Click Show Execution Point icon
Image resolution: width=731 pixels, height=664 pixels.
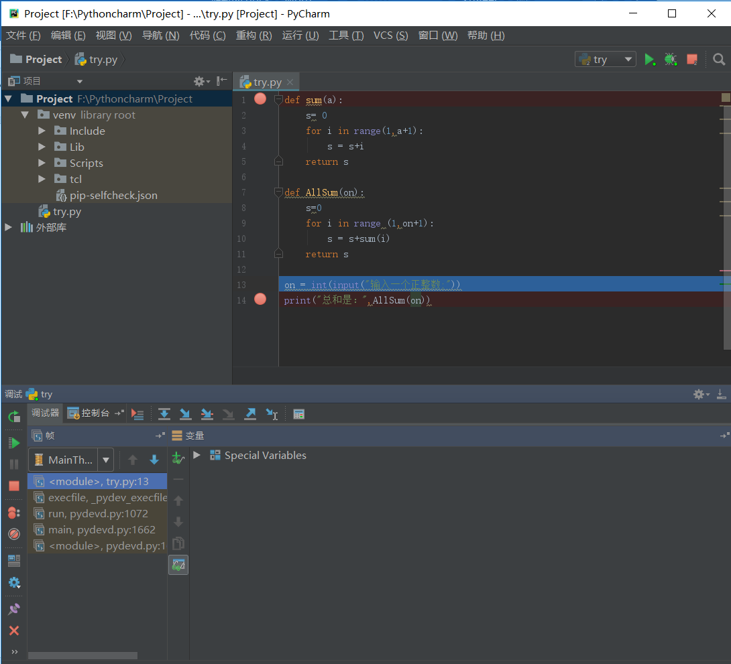(137, 414)
